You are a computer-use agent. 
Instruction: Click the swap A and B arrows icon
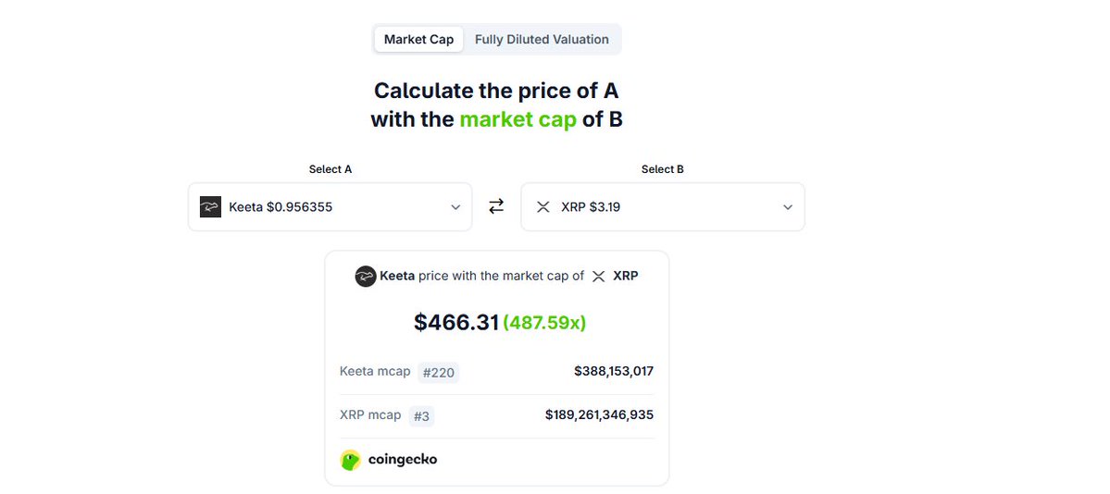[496, 206]
